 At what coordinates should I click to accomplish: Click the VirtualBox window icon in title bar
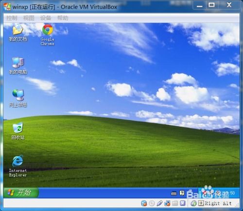coord(7,7)
